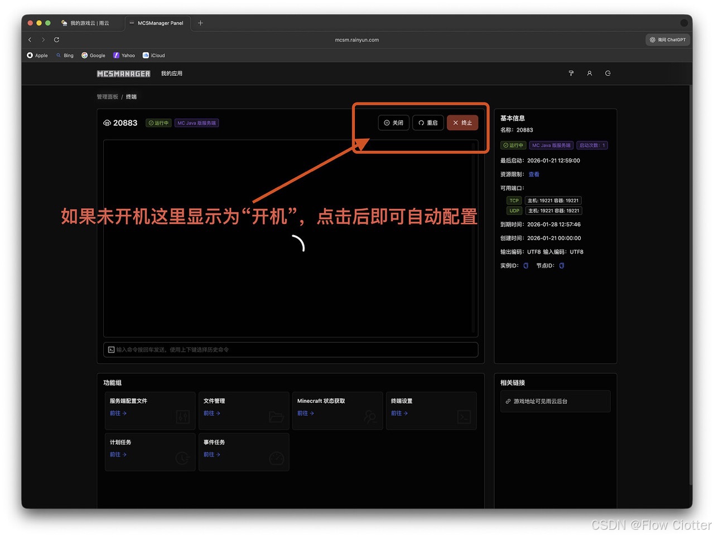Copy the 节点ID with its copy icon
Screen dimensions: 714x537
pos(562,266)
